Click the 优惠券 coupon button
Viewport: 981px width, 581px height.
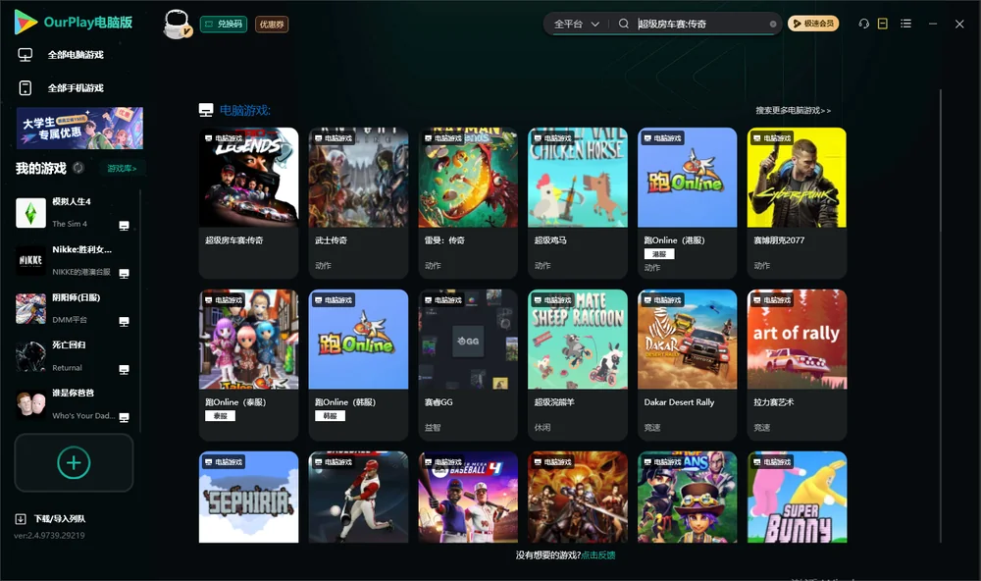pos(272,24)
